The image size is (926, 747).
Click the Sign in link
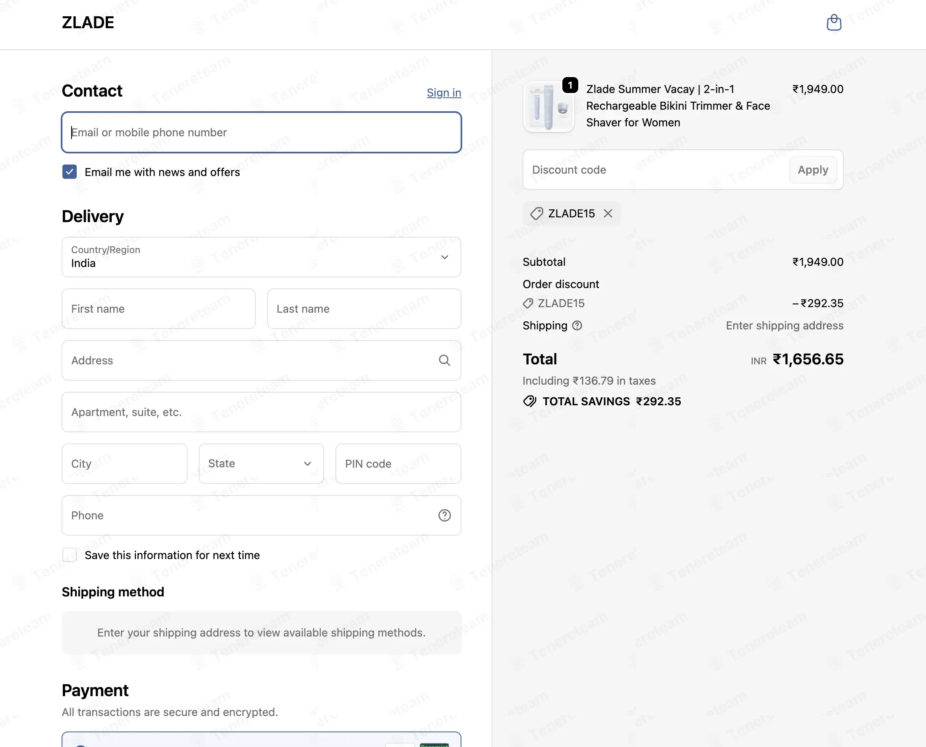point(444,93)
